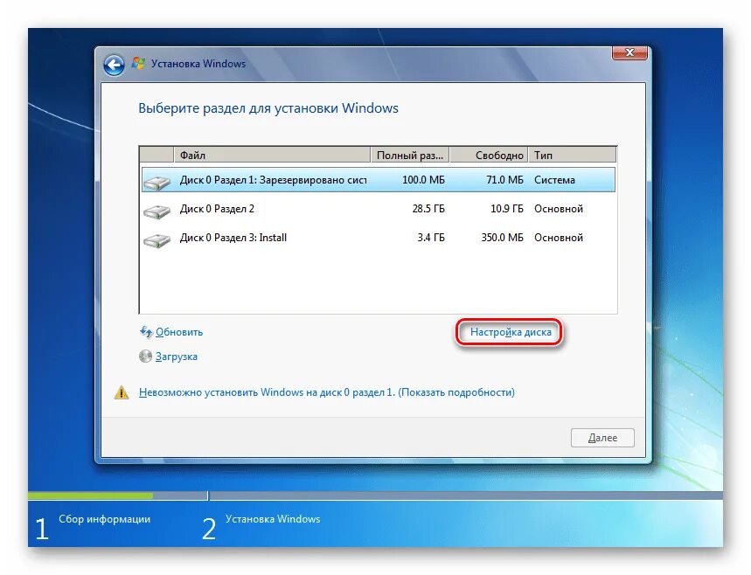Click Основной type cell for Раздел 3

559,238
